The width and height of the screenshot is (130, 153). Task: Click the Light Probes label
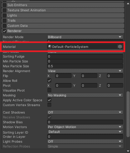(x=13, y=141)
